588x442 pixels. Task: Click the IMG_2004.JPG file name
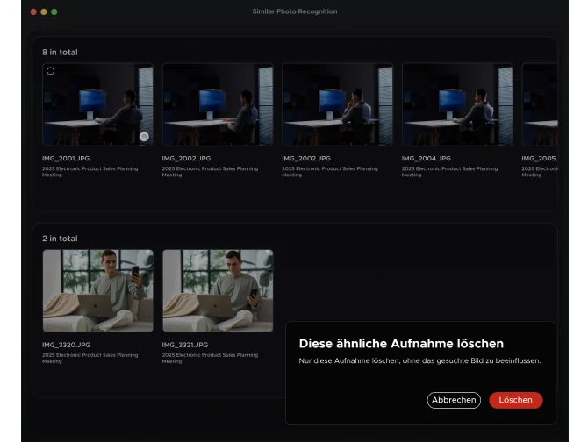click(x=426, y=159)
